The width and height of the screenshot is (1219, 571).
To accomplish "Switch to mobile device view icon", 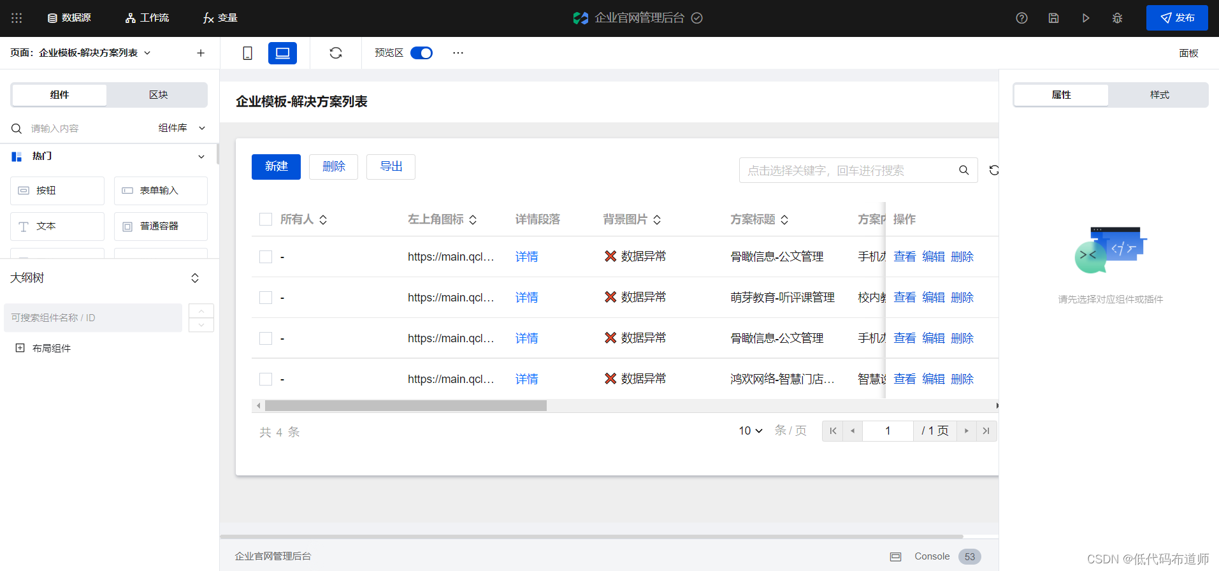I will point(248,53).
